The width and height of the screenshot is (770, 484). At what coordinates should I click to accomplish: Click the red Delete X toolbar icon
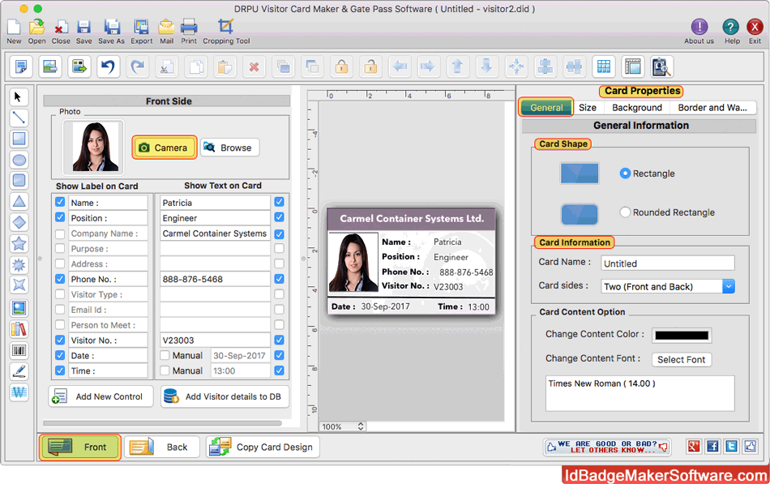coord(254,66)
